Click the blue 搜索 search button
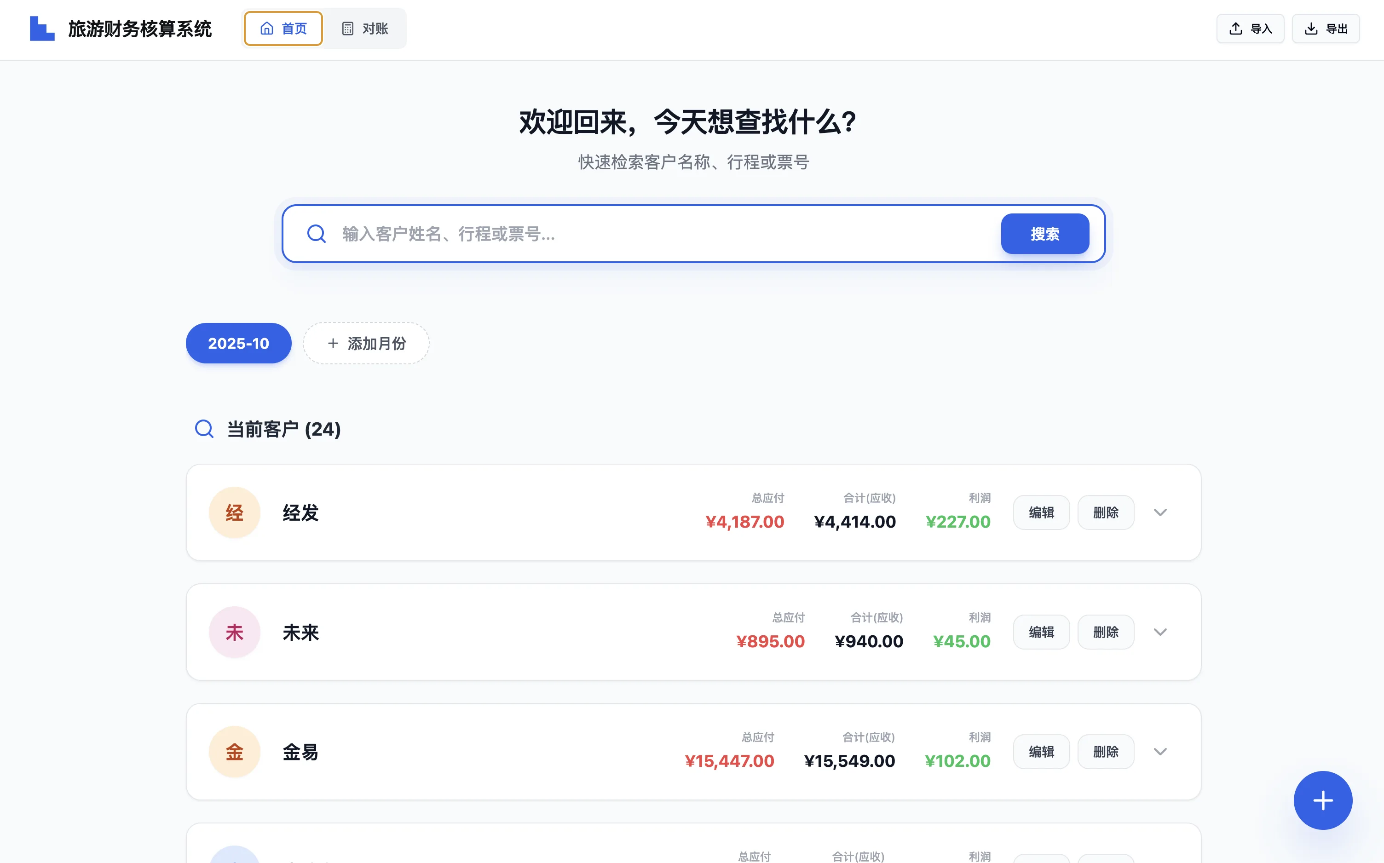The image size is (1384, 863). point(1045,233)
